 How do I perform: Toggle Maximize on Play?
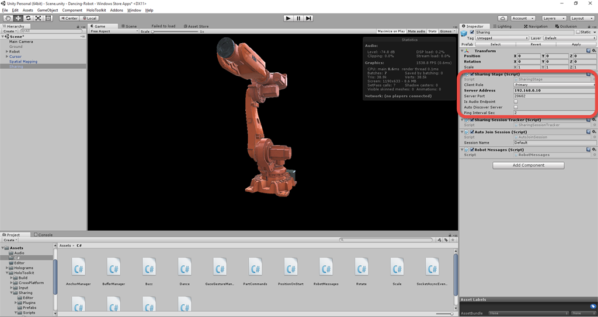391,31
